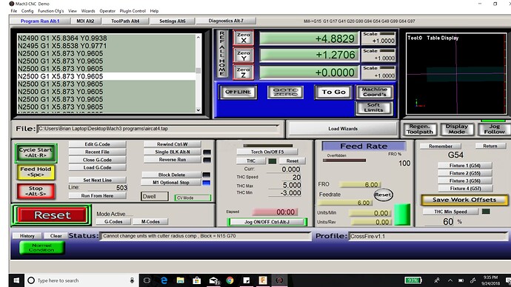Screen dimensions: 511x287
Task: Open Edit G-Code
Action: pyautogui.click(x=97, y=144)
